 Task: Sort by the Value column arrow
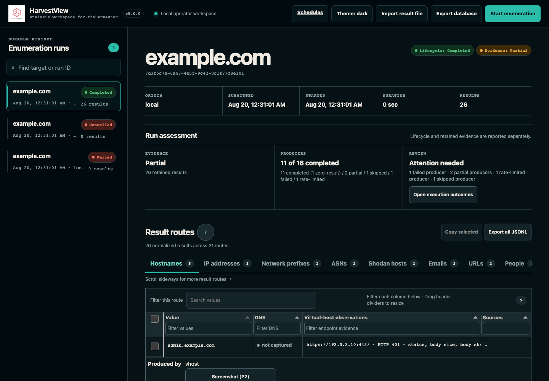click(247, 317)
